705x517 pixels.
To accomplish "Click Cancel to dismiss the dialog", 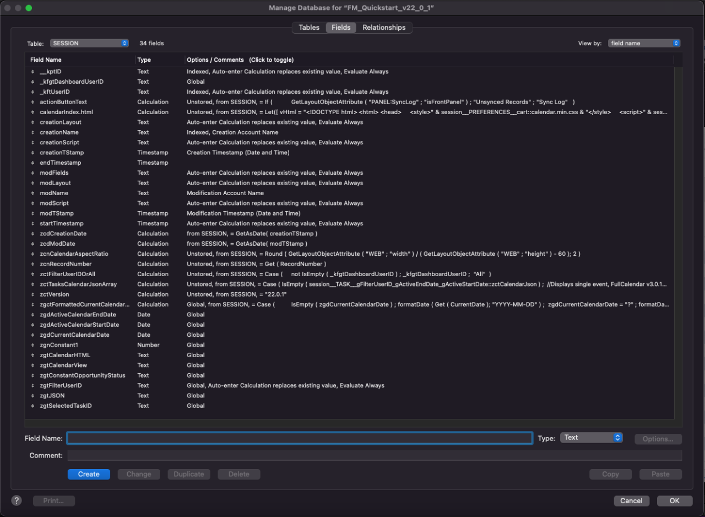I will [631, 501].
